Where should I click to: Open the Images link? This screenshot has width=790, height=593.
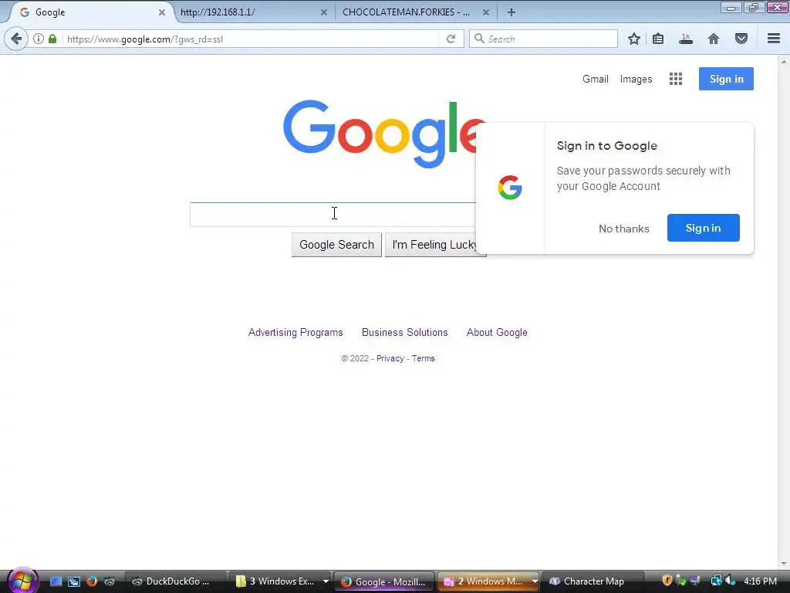click(x=636, y=80)
